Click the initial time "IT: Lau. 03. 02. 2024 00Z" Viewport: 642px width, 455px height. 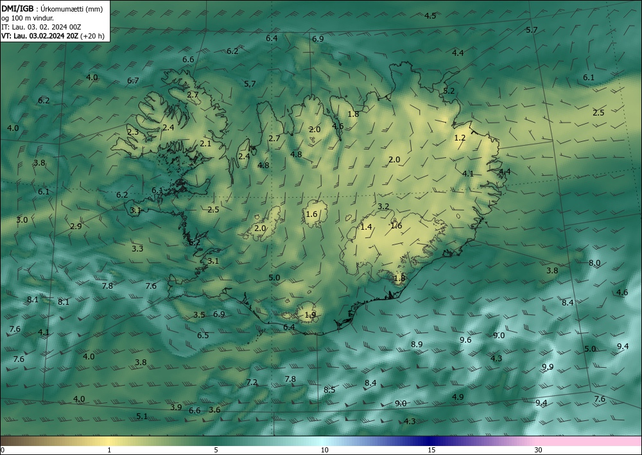[x=41, y=27]
